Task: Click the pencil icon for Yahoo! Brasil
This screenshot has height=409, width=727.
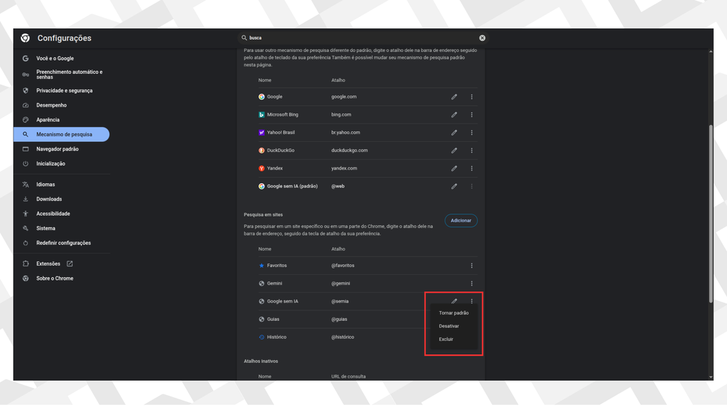Action: click(x=454, y=133)
